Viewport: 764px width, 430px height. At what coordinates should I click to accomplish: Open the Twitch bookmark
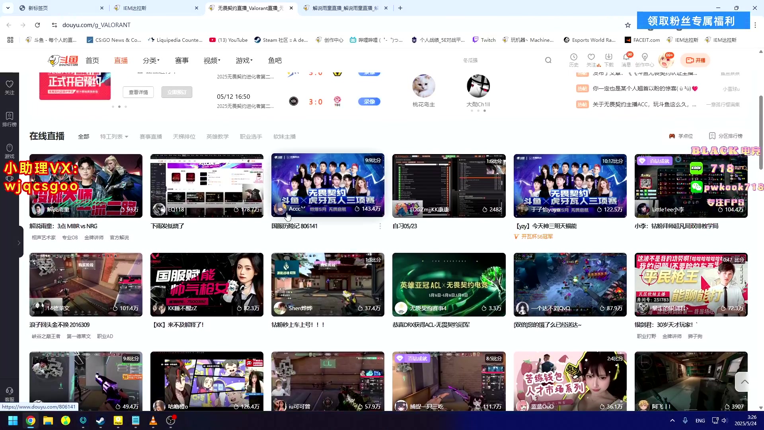click(484, 40)
